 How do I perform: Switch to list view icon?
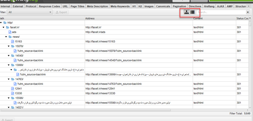[192, 12]
